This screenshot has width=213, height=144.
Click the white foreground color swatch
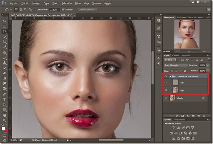(3, 128)
